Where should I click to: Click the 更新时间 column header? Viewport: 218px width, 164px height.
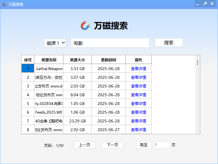(x=109, y=60)
